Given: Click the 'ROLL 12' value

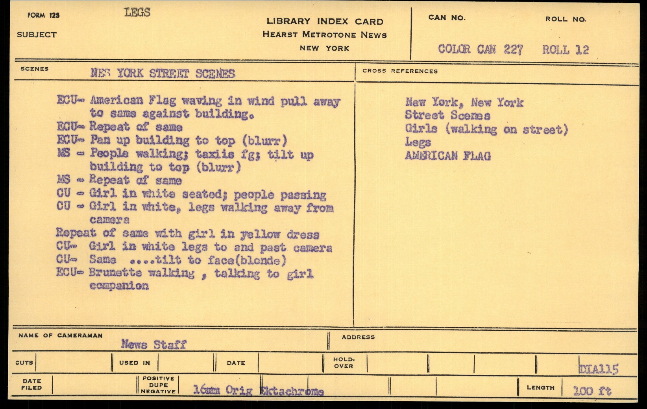Looking at the screenshot, I should 565,50.
